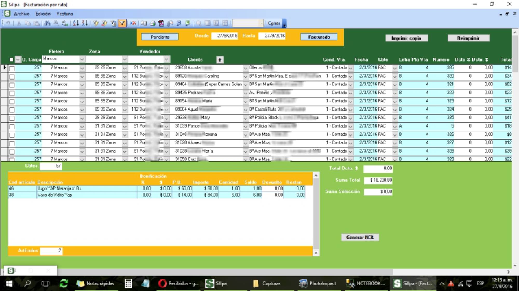The width and height of the screenshot is (519, 291).
Task: Expand the Zona filter dropdown
Action: pos(125,59)
